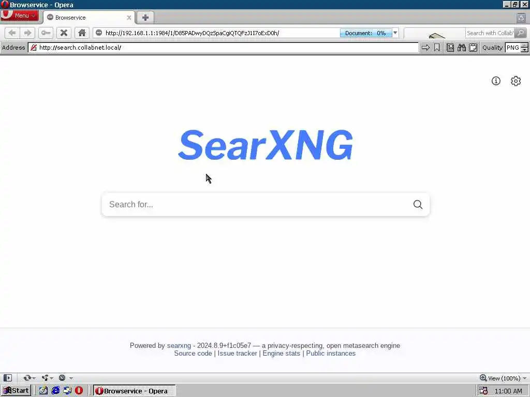The image size is (530, 397).
Task: Open SearXNG preferences gear icon
Action: point(516,81)
